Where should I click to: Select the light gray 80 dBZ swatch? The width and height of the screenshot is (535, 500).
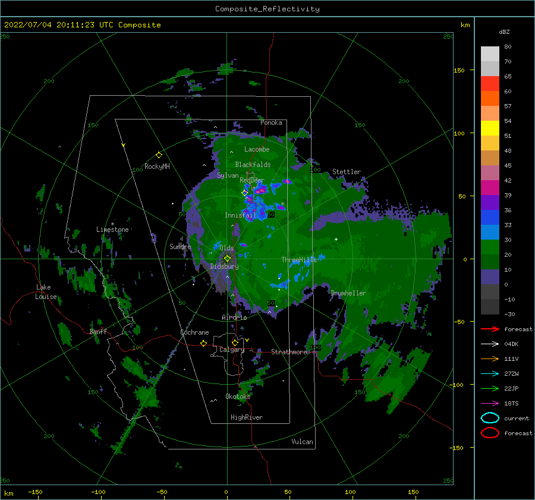pyautogui.click(x=490, y=54)
